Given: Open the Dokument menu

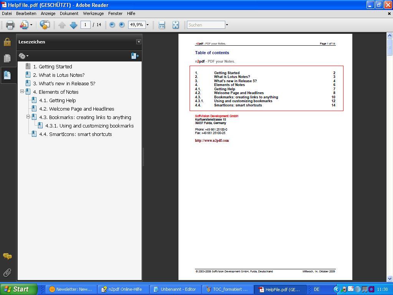Looking at the screenshot, I should (69, 13).
